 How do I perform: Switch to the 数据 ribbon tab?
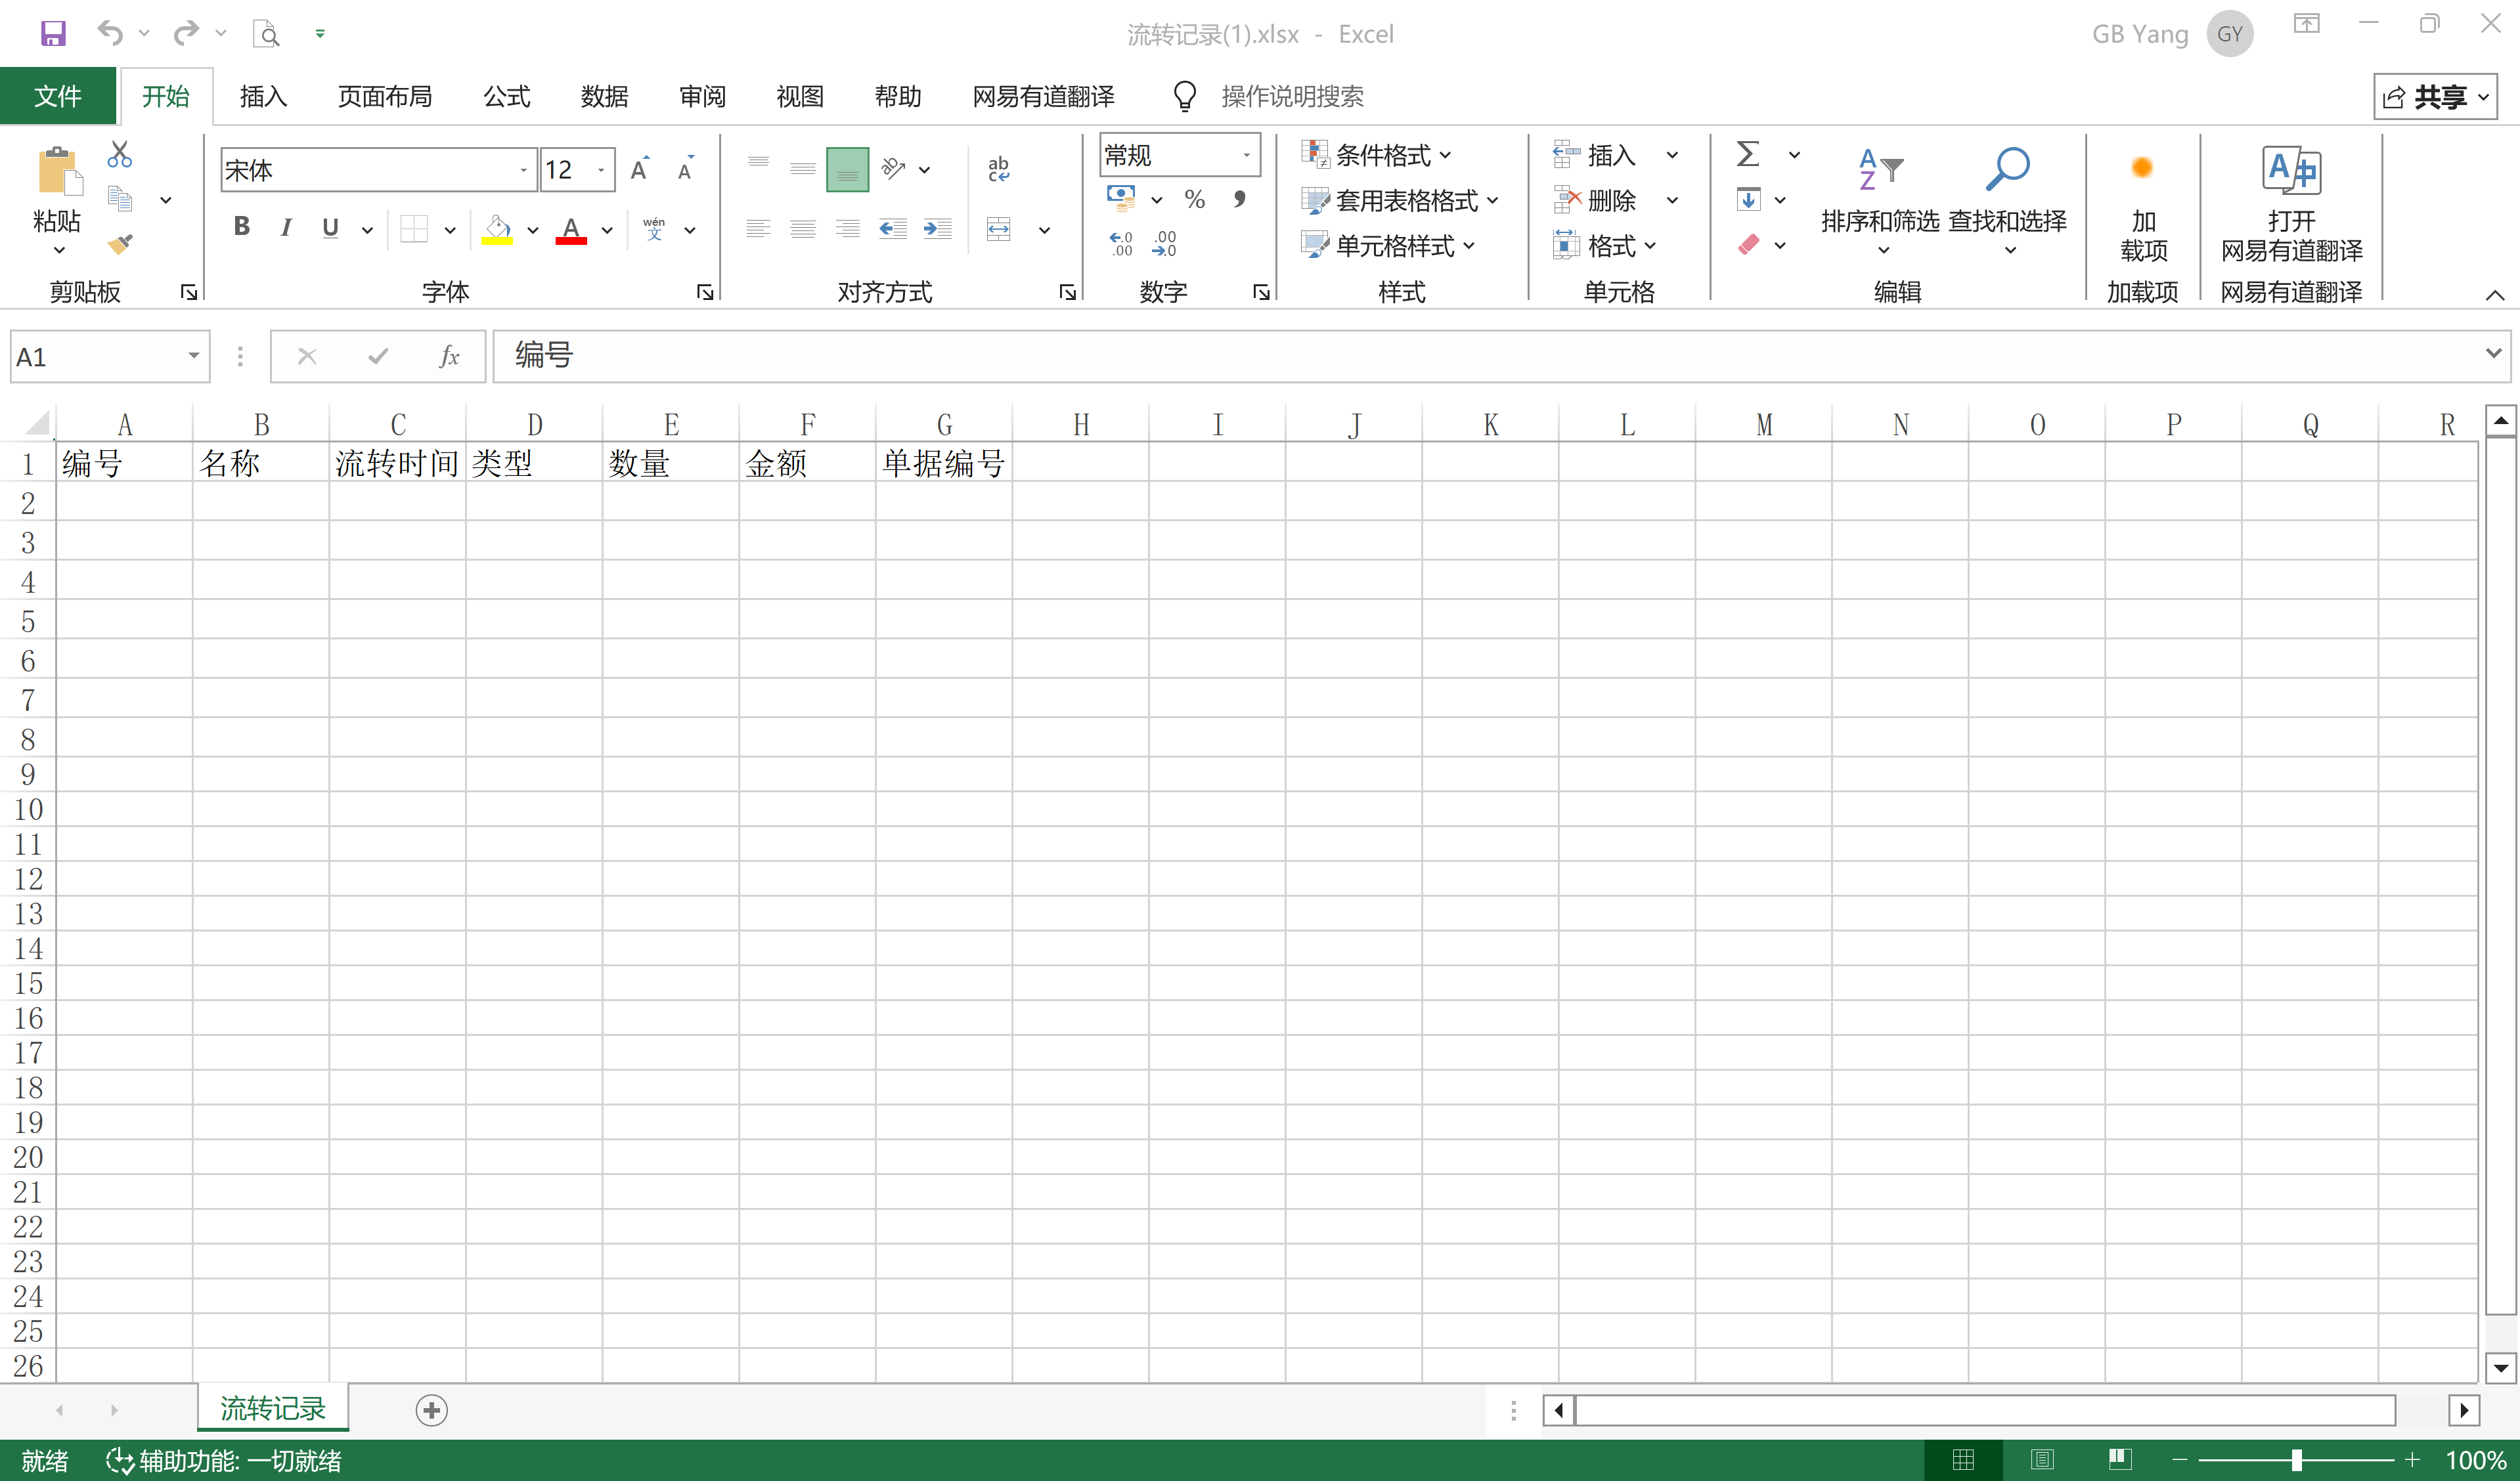(603, 96)
